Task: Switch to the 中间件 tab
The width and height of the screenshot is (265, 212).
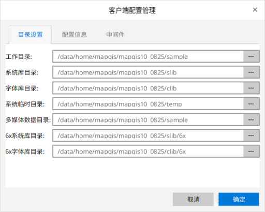Action: click(x=115, y=35)
